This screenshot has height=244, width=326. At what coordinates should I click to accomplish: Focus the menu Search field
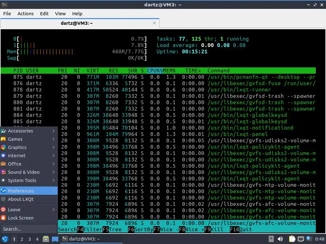[x=29, y=229]
